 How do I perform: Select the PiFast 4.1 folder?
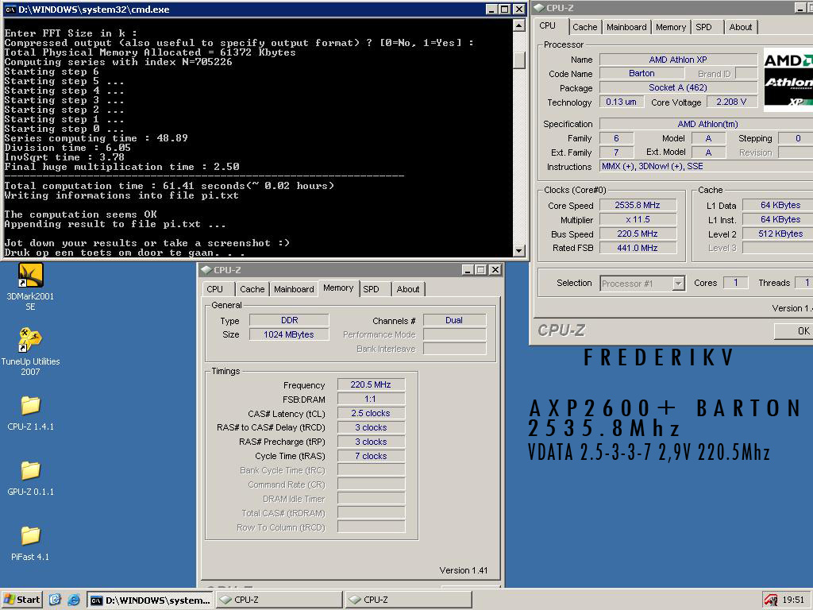tap(30, 543)
